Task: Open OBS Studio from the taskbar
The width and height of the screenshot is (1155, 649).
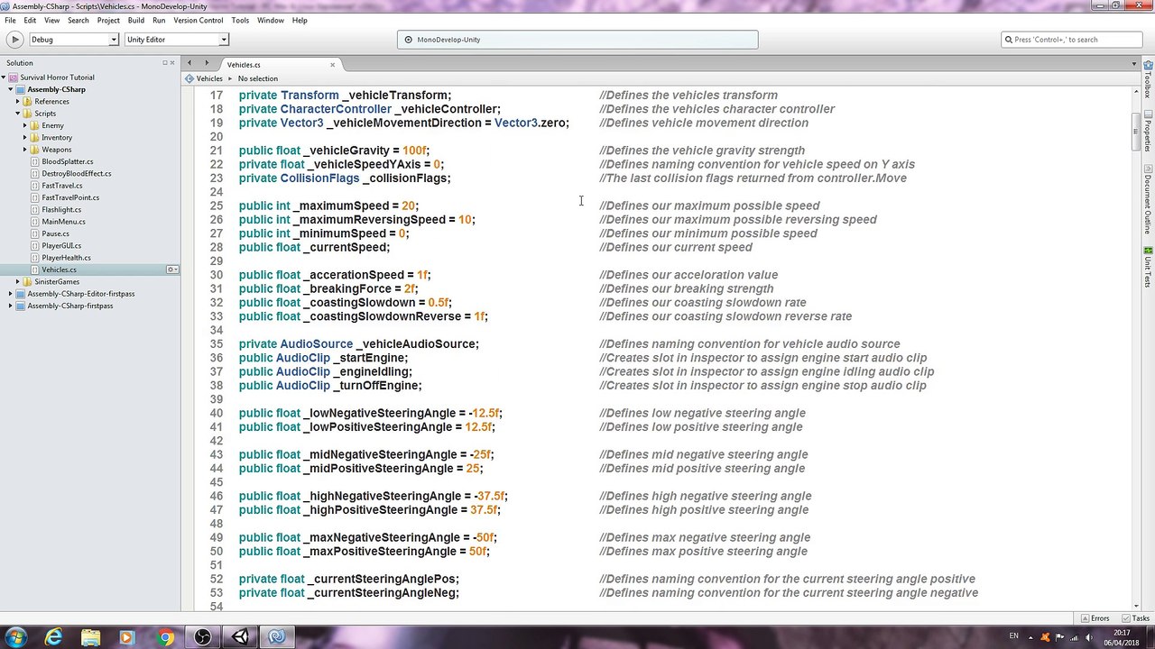Action: tap(202, 637)
